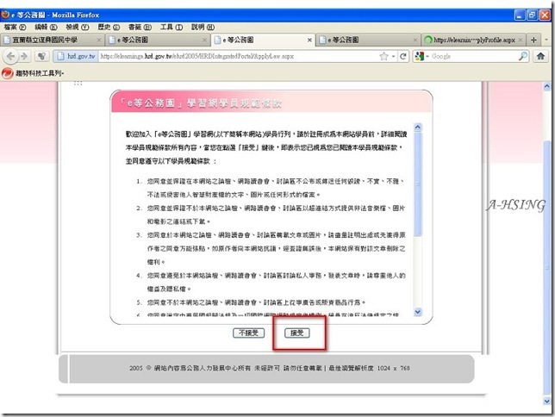Click the 不接受 button
Image resolution: width=555 pixels, height=417 pixels.
coord(248,333)
